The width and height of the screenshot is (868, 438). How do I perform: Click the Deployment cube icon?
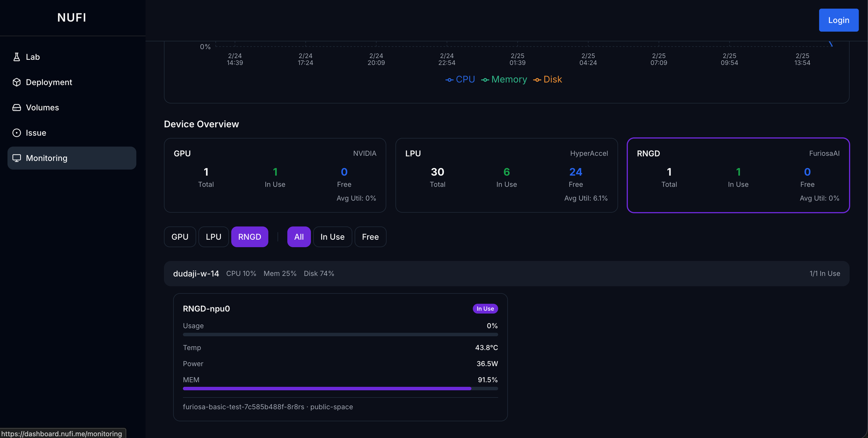[x=16, y=82]
